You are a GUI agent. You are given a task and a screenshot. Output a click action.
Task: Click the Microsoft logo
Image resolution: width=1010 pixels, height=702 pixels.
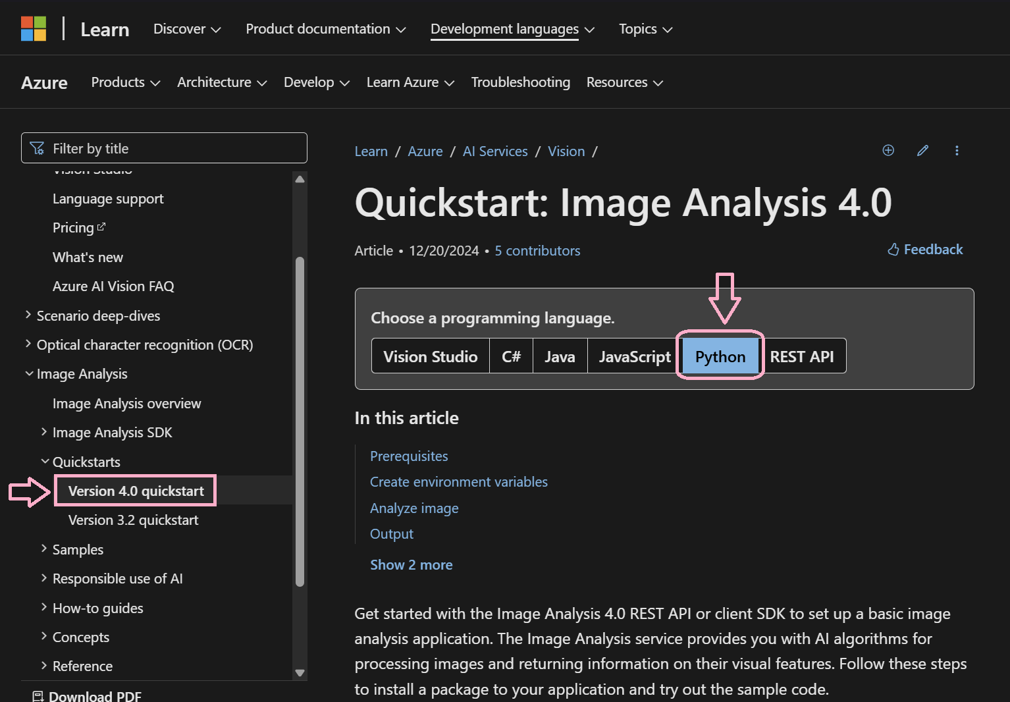pyautogui.click(x=34, y=29)
